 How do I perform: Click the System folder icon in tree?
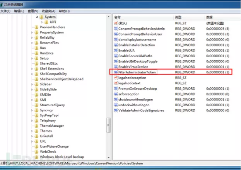(41, 17)
